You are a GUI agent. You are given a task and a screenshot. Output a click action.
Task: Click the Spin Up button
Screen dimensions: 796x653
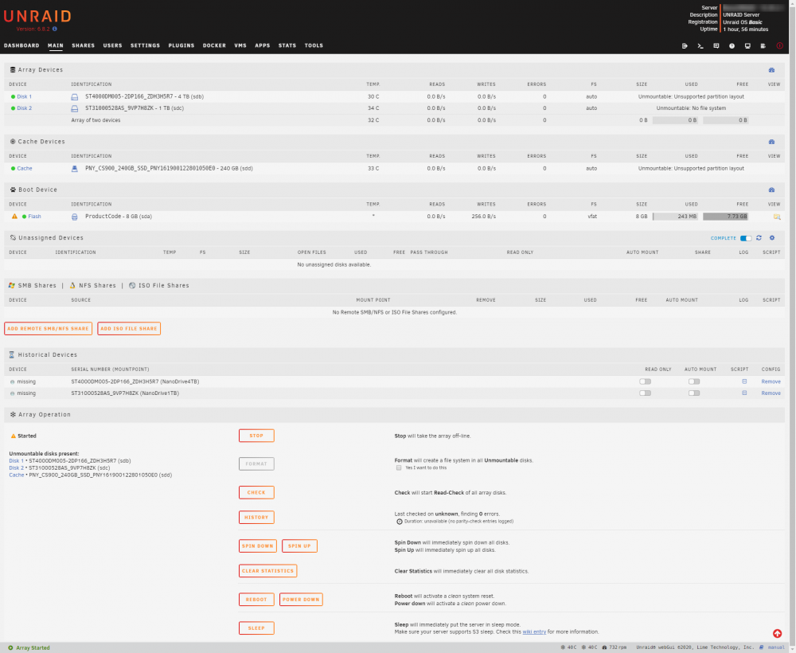(299, 545)
